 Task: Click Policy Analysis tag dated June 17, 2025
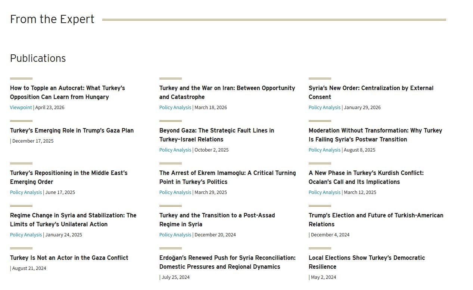26,192
